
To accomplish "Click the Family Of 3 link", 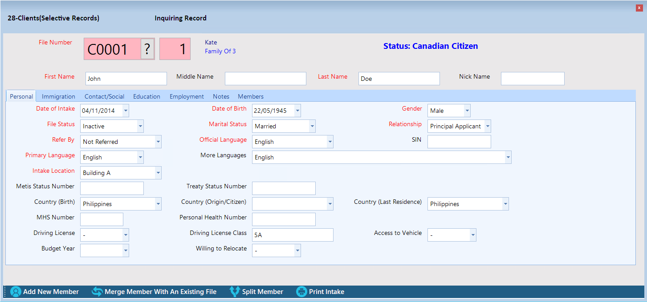I will click(x=220, y=51).
